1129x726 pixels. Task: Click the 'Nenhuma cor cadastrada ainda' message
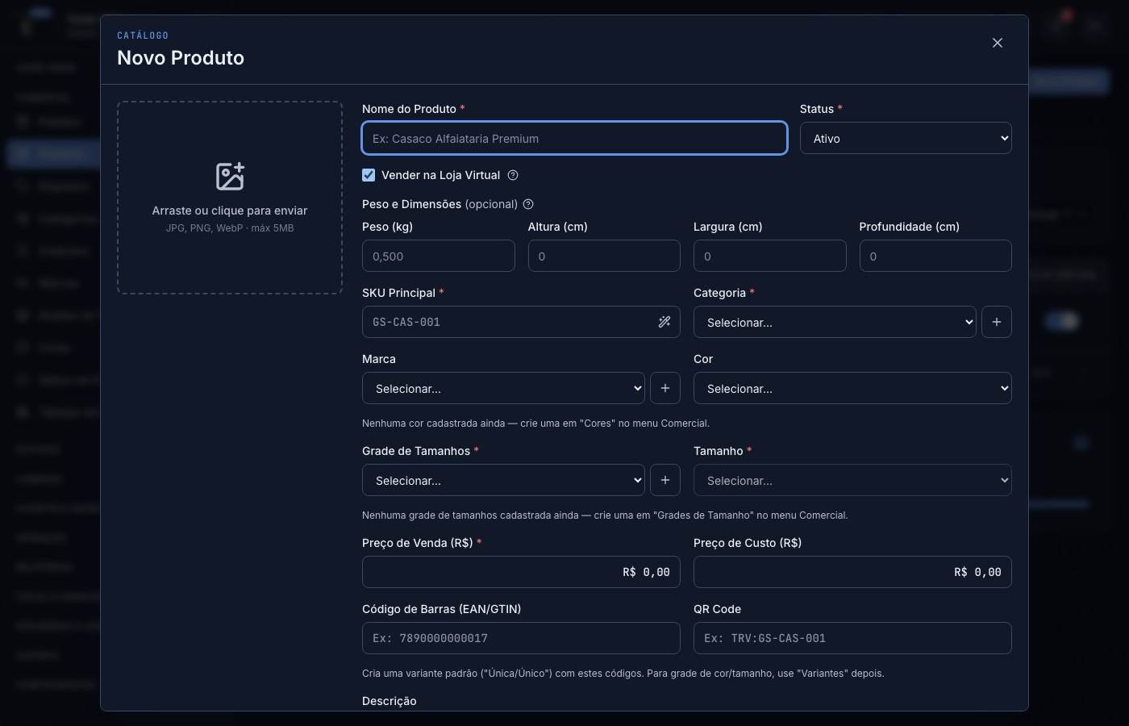click(535, 423)
